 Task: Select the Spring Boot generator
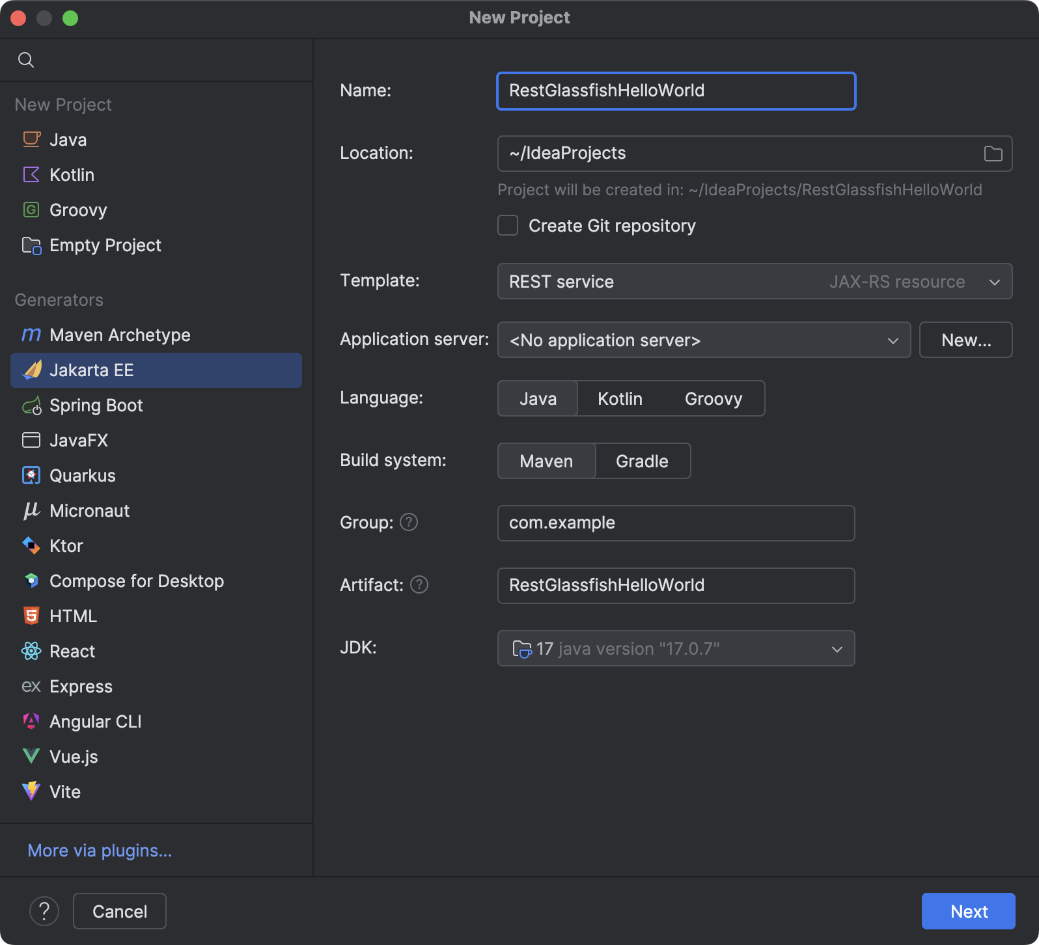click(x=96, y=405)
